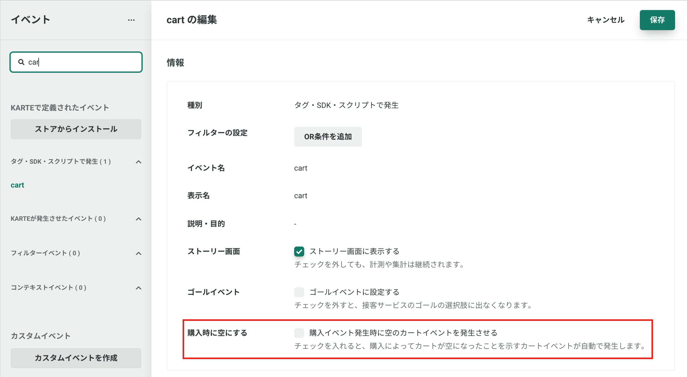Click the コンテキストイベント ( 0 ) heading
The height and width of the screenshot is (377, 687).
click(x=49, y=288)
